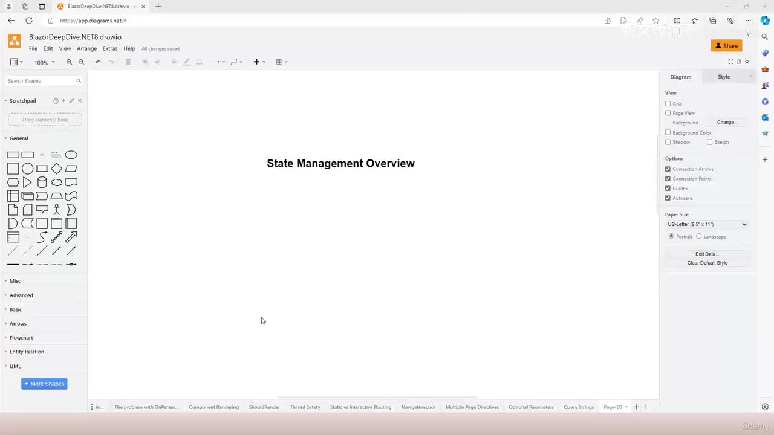Disable the Guides checkbox
This screenshot has height=435, width=774.
click(668, 188)
